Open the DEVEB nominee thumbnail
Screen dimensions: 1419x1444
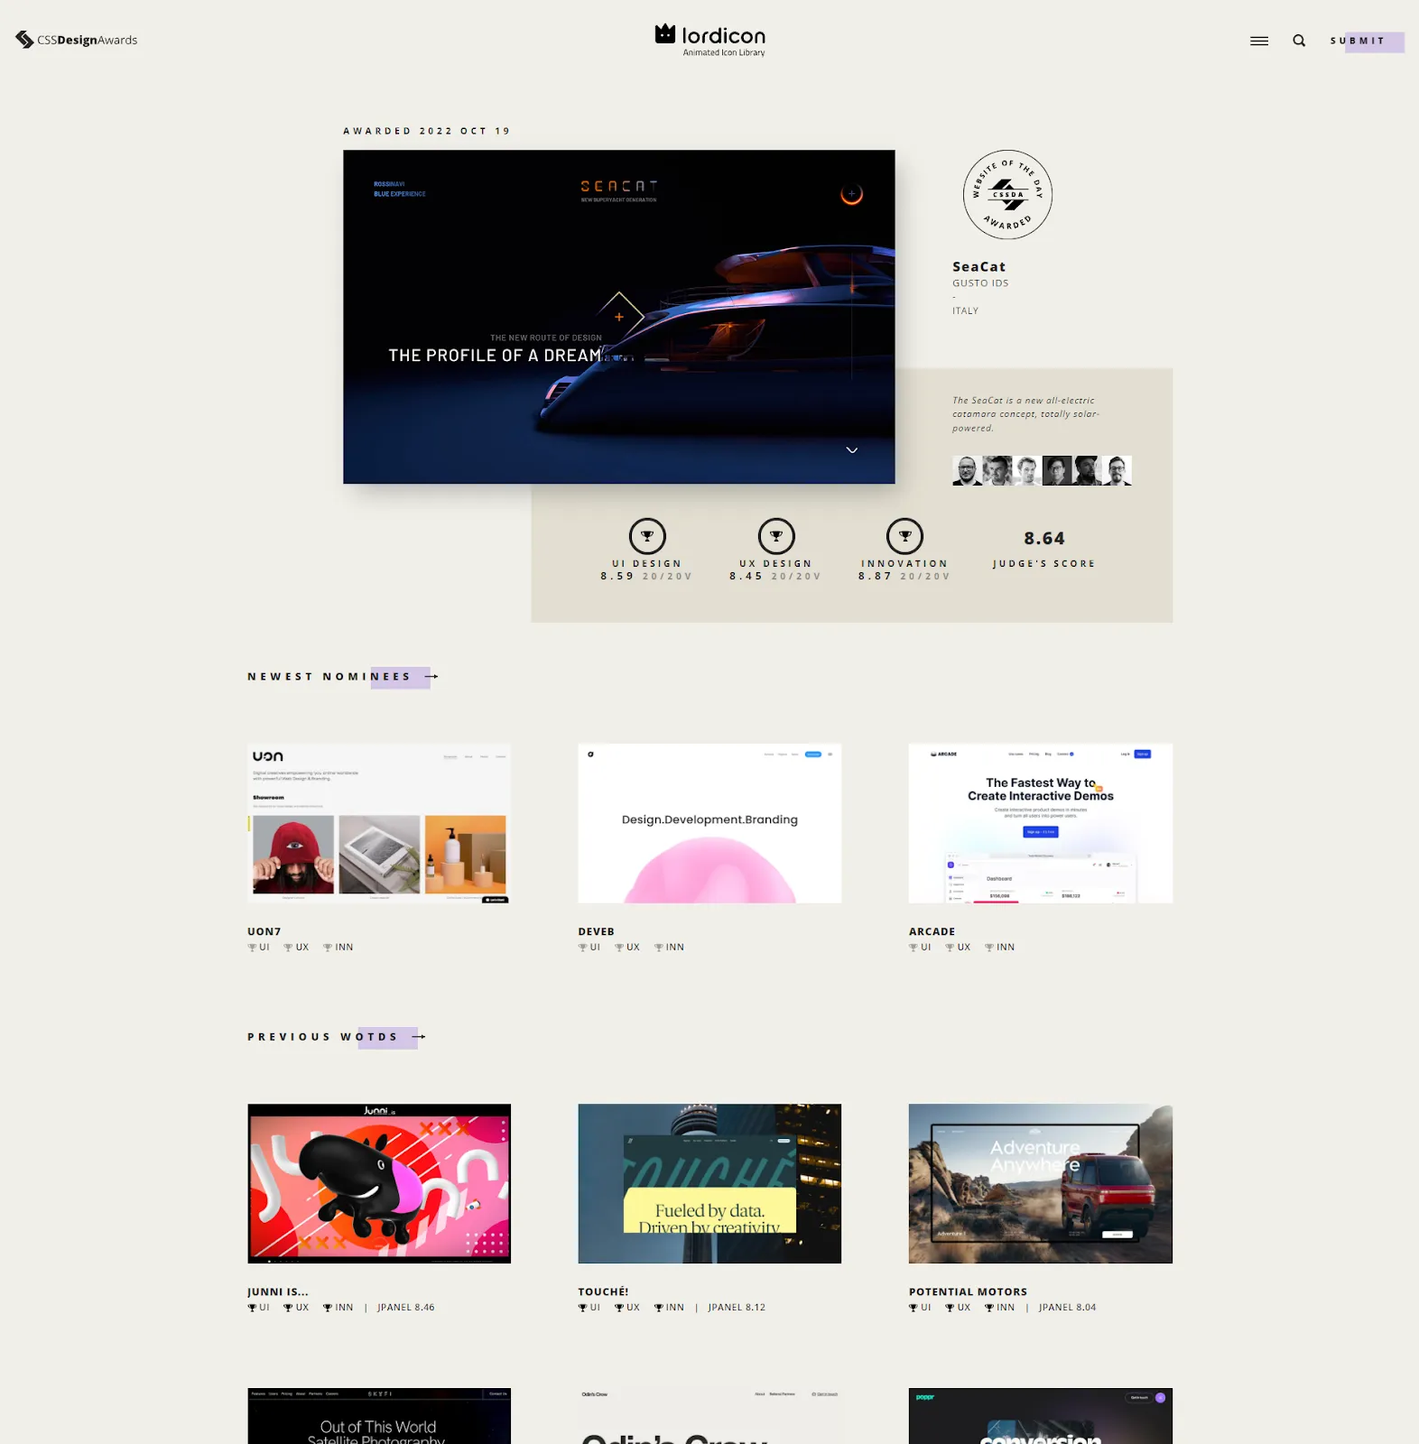tap(709, 823)
